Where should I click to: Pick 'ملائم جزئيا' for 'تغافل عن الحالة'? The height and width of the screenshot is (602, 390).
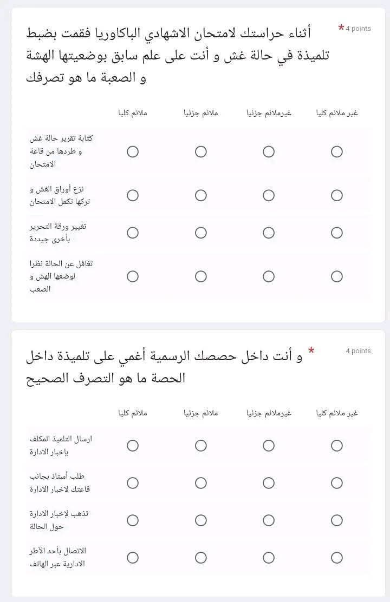tap(201, 276)
